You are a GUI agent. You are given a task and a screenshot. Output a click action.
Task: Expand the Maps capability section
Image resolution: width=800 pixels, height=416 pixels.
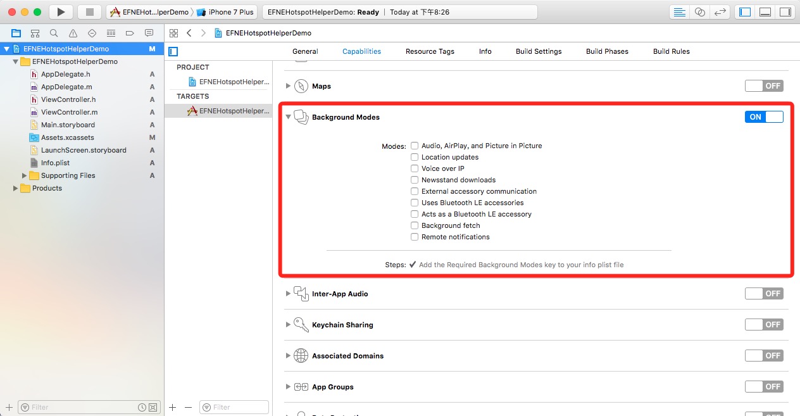click(289, 86)
